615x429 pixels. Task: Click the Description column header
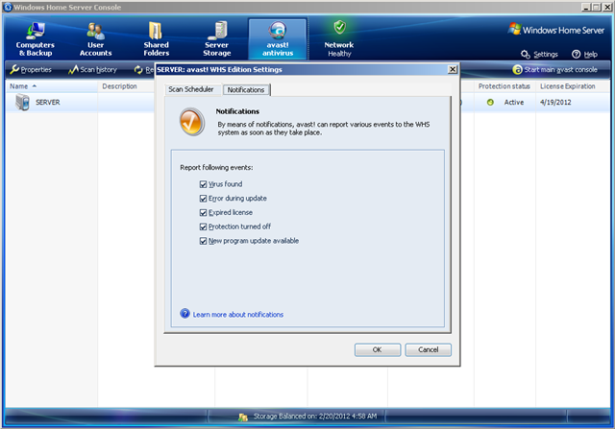119,86
